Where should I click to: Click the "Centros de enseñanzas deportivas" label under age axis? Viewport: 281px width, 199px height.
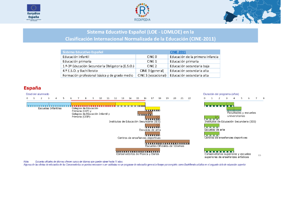pyautogui.click(x=139, y=138)
